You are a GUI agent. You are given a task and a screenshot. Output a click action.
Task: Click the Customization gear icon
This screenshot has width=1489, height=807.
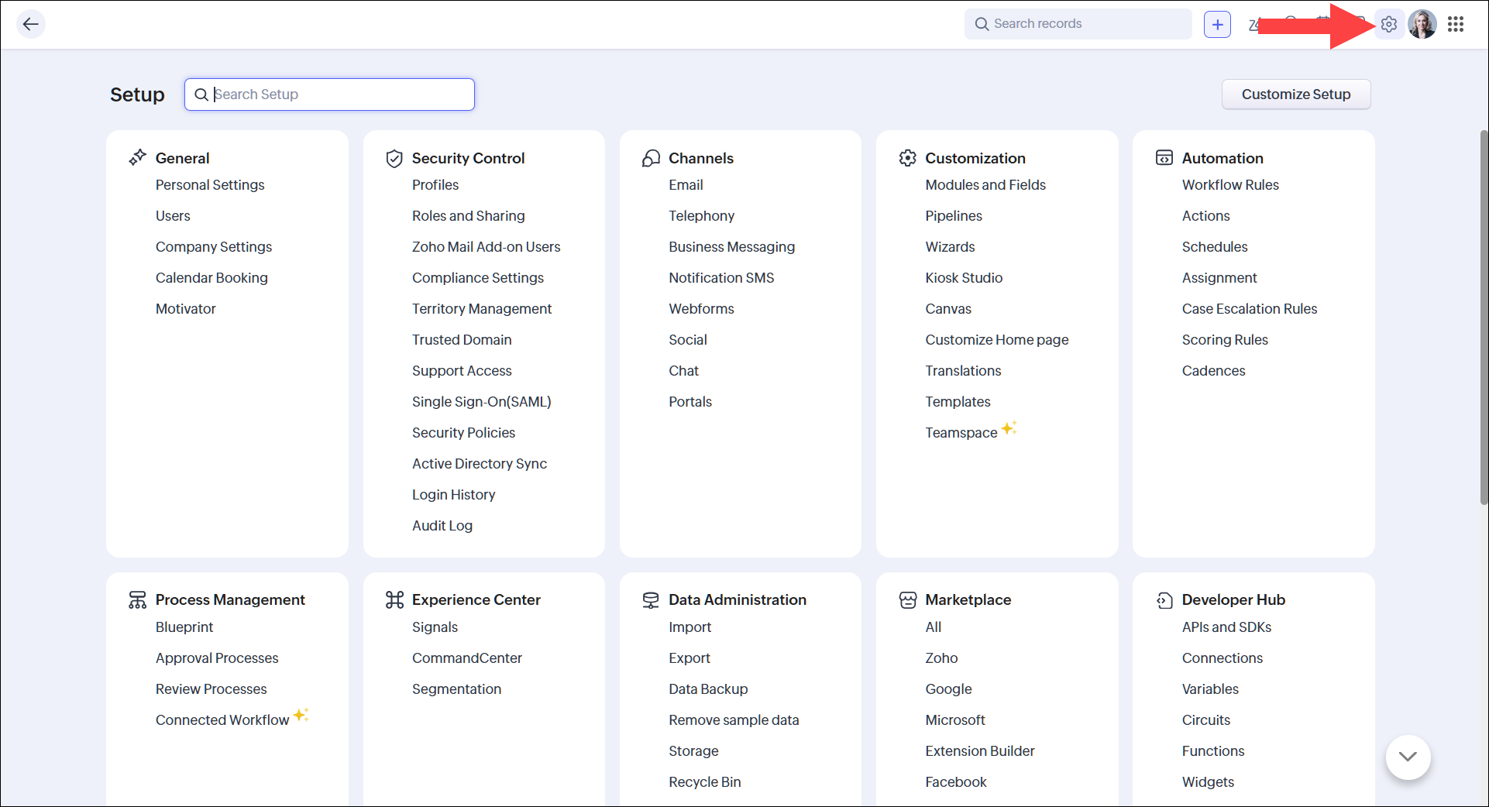907,158
